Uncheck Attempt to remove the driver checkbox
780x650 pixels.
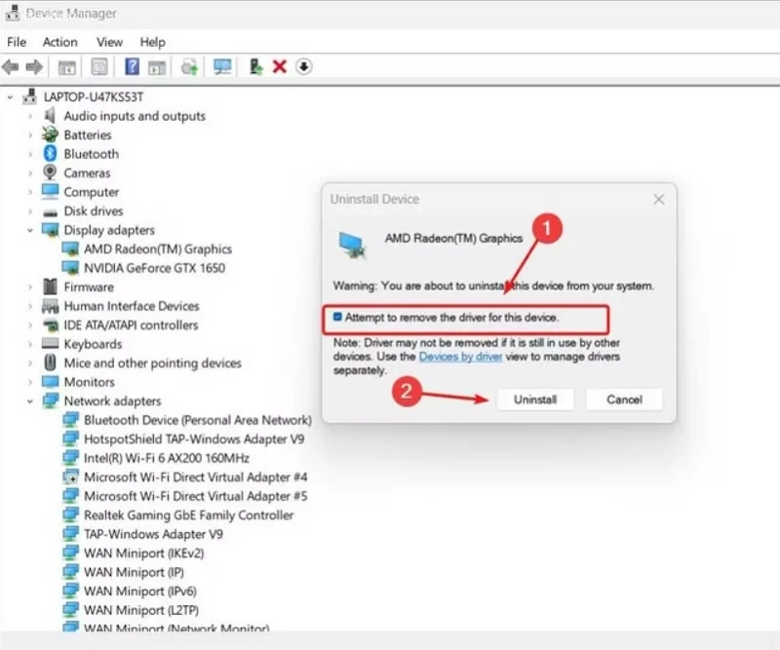pos(337,317)
